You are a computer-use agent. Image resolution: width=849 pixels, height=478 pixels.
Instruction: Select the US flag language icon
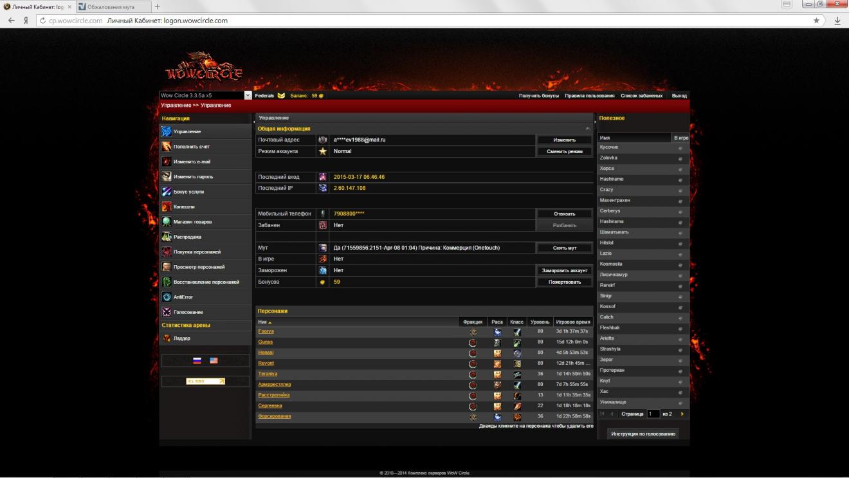coord(214,361)
